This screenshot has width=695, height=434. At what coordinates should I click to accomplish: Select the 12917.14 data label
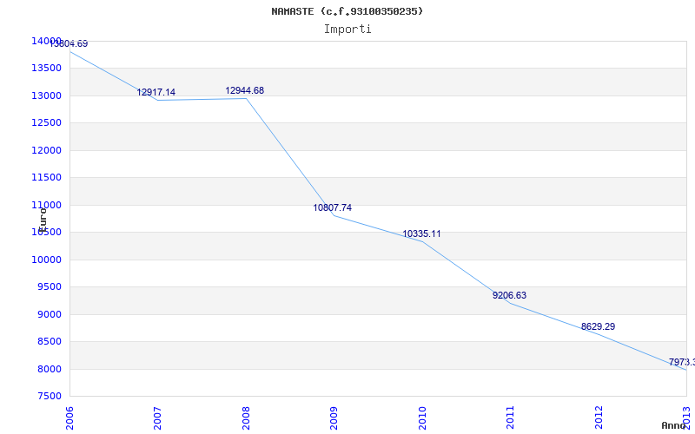(156, 92)
